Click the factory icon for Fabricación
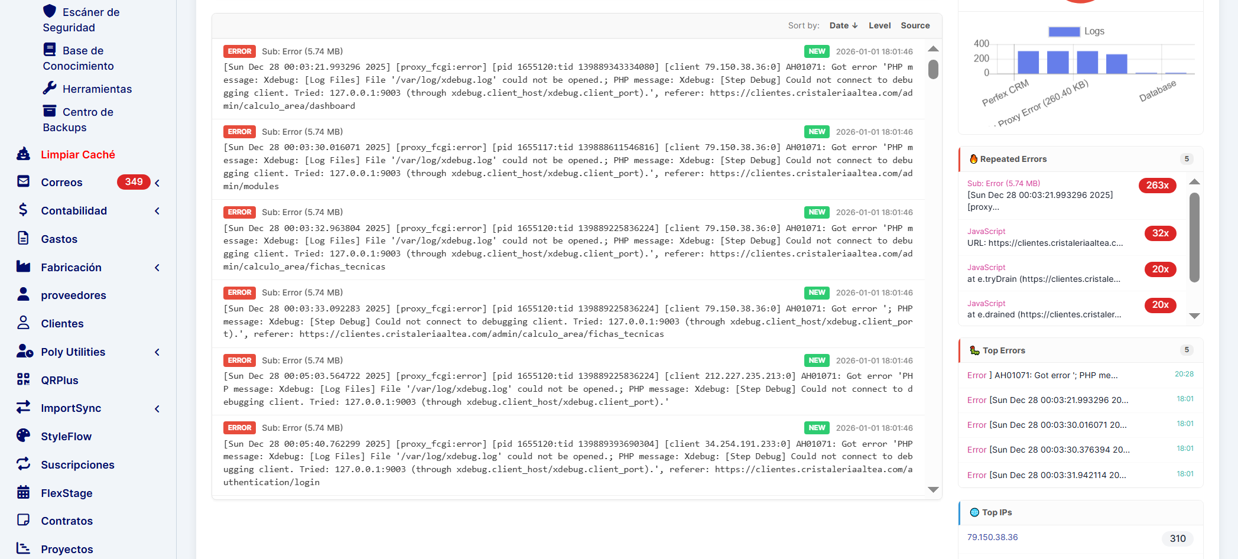1238x559 pixels. [x=24, y=266]
